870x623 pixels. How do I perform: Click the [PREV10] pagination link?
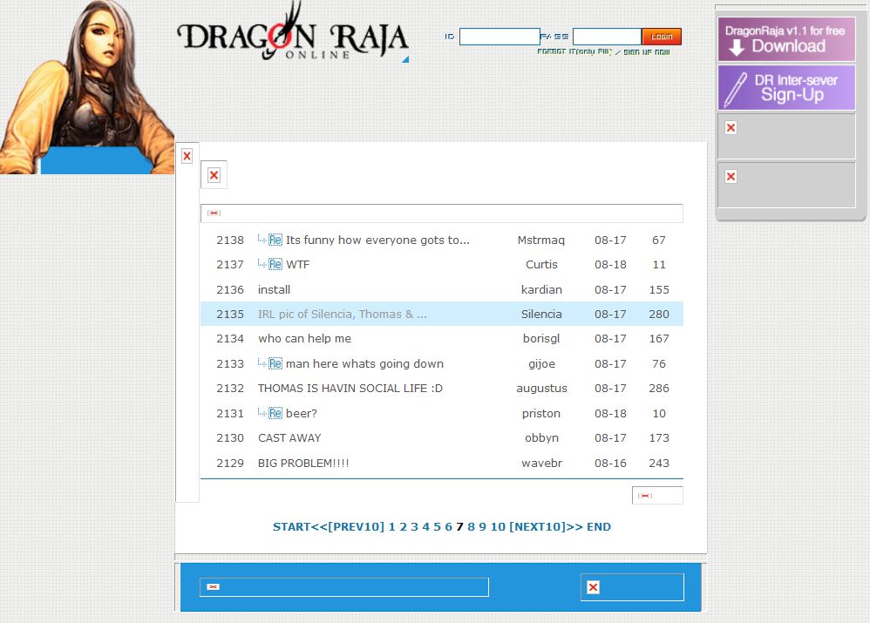point(356,527)
